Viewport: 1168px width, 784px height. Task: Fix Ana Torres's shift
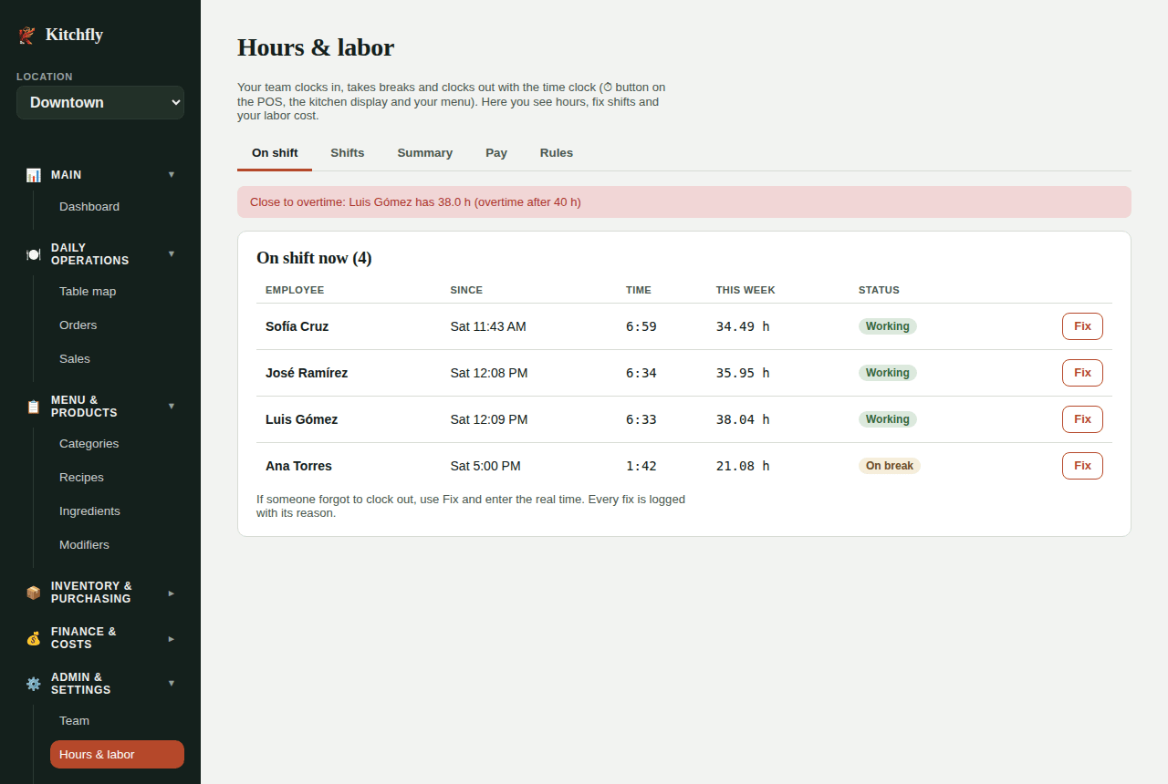click(x=1082, y=466)
